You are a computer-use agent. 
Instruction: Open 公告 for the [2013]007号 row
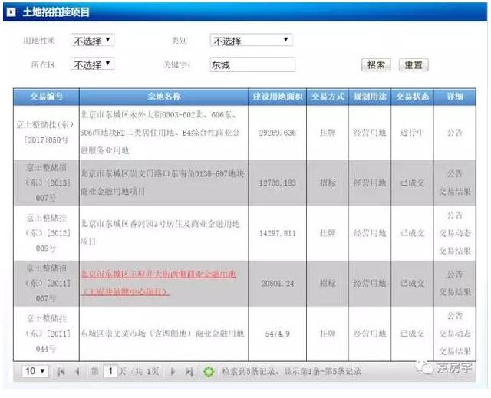[455, 173]
